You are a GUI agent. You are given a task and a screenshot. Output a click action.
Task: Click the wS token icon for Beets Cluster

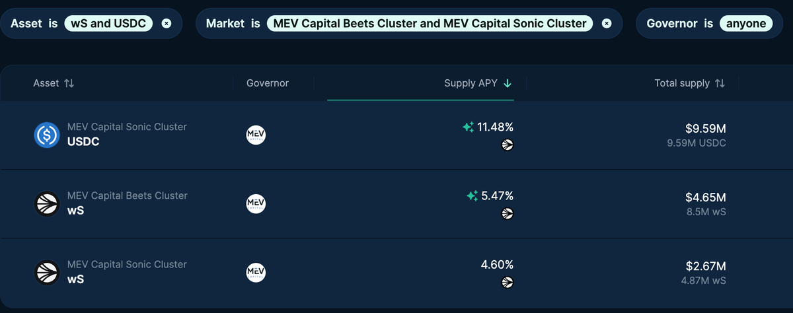pos(47,203)
